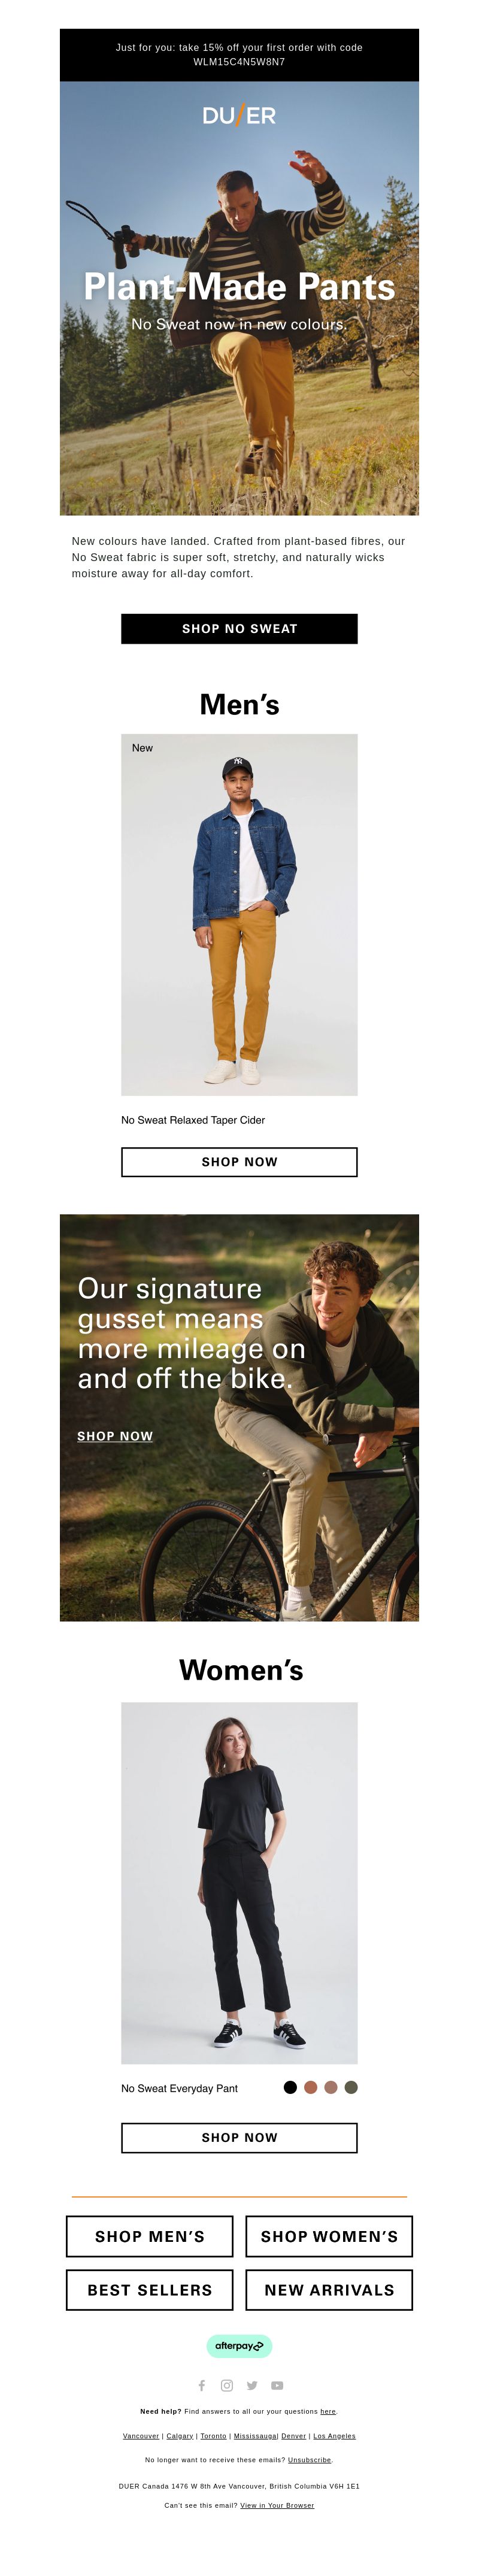The width and height of the screenshot is (479, 2576).
Task: Click SHOP NOW under Relaxed Taper Cider
Action: click(239, 1161)
